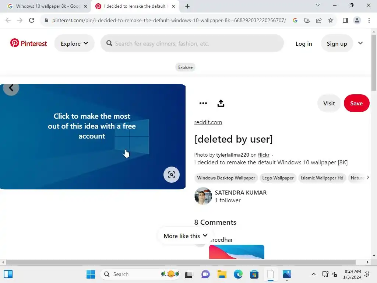The width and height of the screenshot is (377, 283).
Task: Click the lock site info icon
Action: pyautogui.click(x=46, y=21)
